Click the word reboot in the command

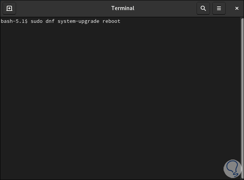[111, 21]
